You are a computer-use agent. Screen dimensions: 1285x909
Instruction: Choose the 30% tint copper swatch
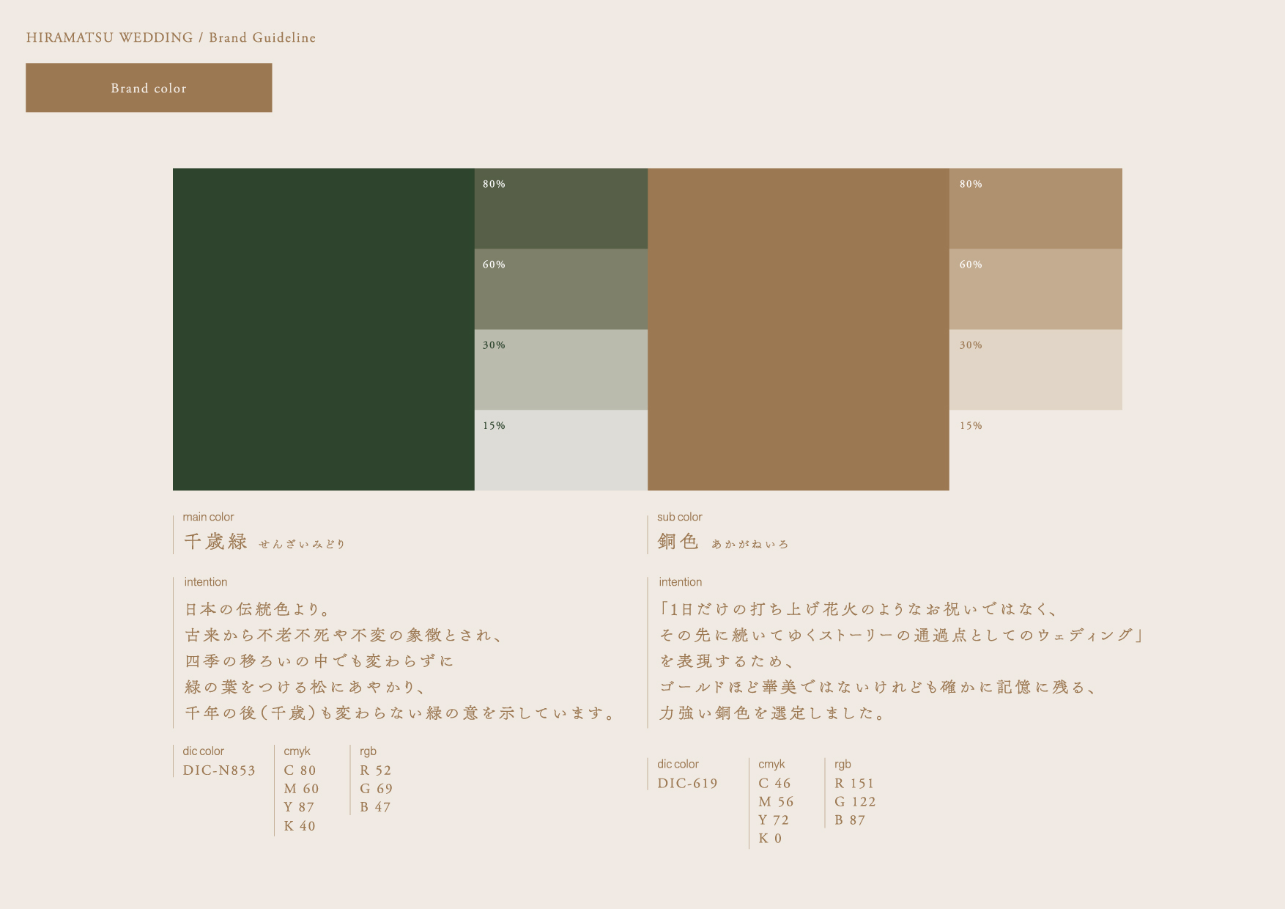tap(1035, 370)
